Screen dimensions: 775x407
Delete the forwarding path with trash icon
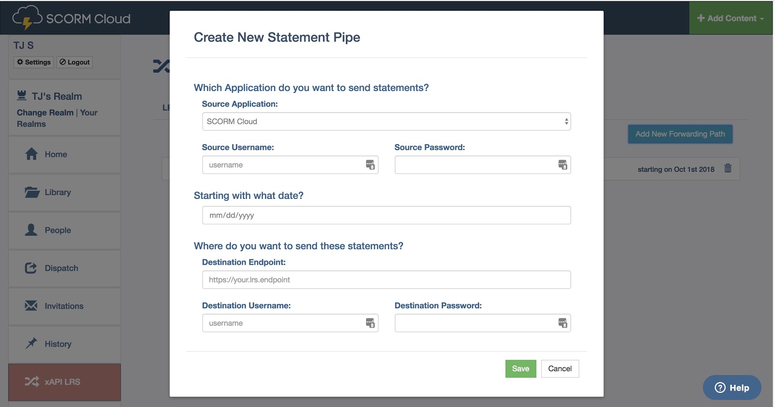(x=728, y=168)
